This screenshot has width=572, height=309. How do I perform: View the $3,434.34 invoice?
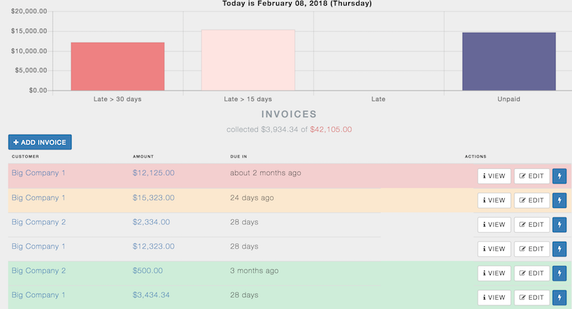494,298
